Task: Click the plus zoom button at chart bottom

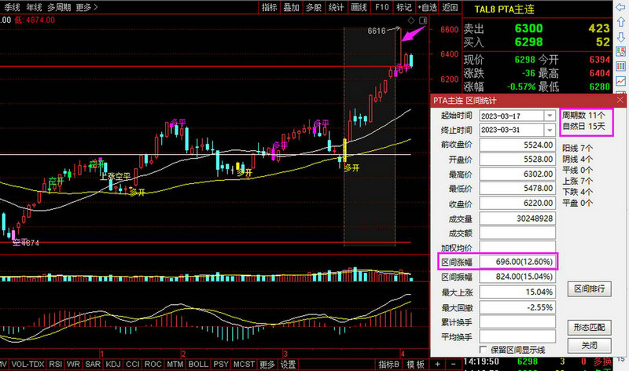Action: [x=437, y=365]
